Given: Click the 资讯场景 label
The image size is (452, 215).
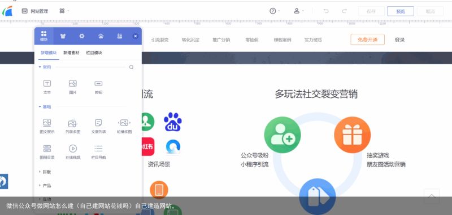Looking at the screenshot, I should click(x=159, y=164).
